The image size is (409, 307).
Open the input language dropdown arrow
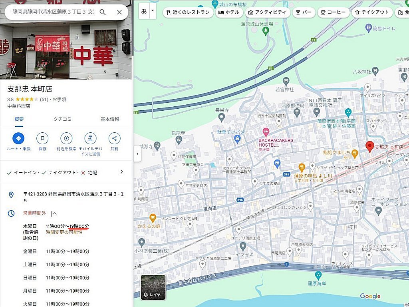click(x=153, y=11)
